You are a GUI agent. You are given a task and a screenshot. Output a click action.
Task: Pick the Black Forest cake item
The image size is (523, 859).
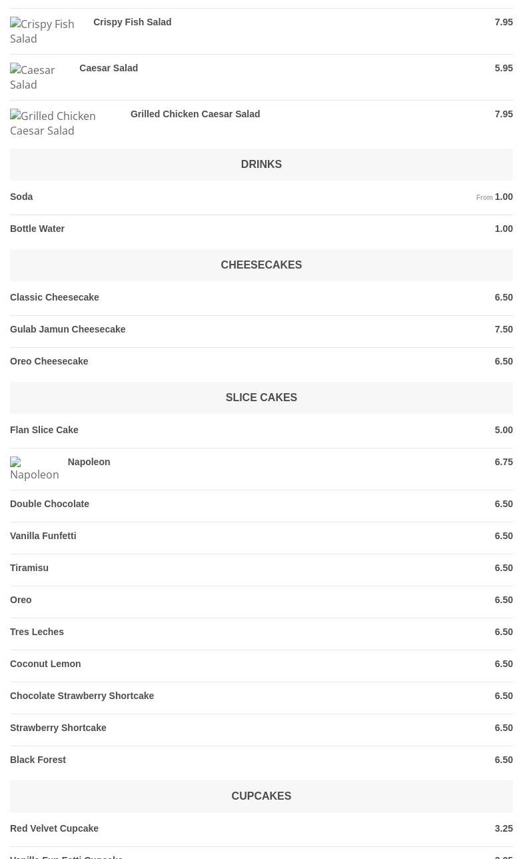tap(38, 760)
